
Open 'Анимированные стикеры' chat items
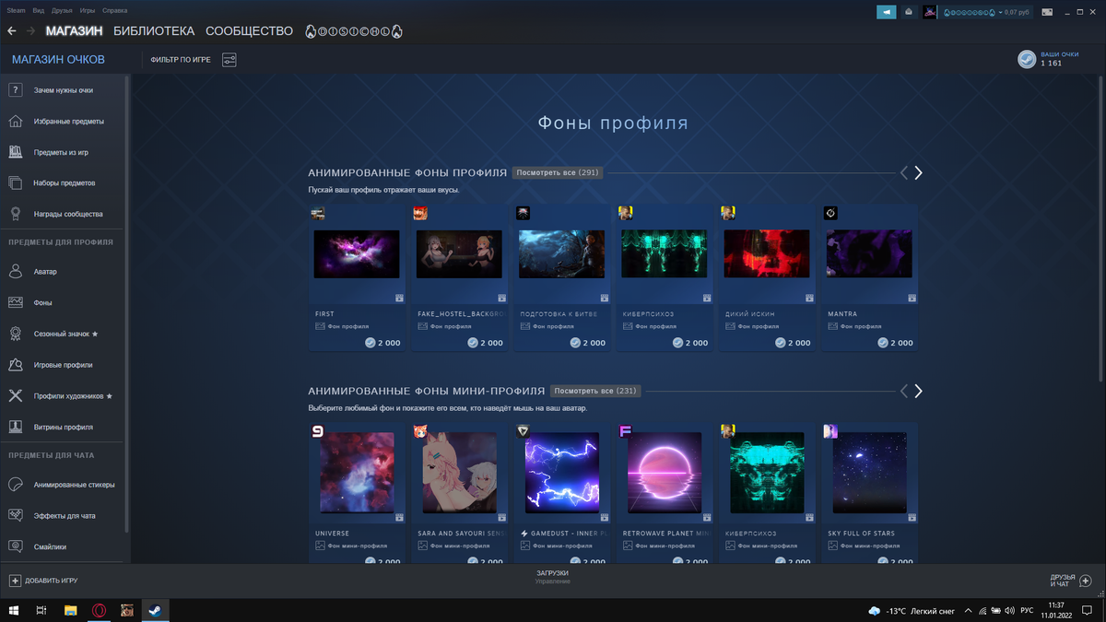[63, 485]
